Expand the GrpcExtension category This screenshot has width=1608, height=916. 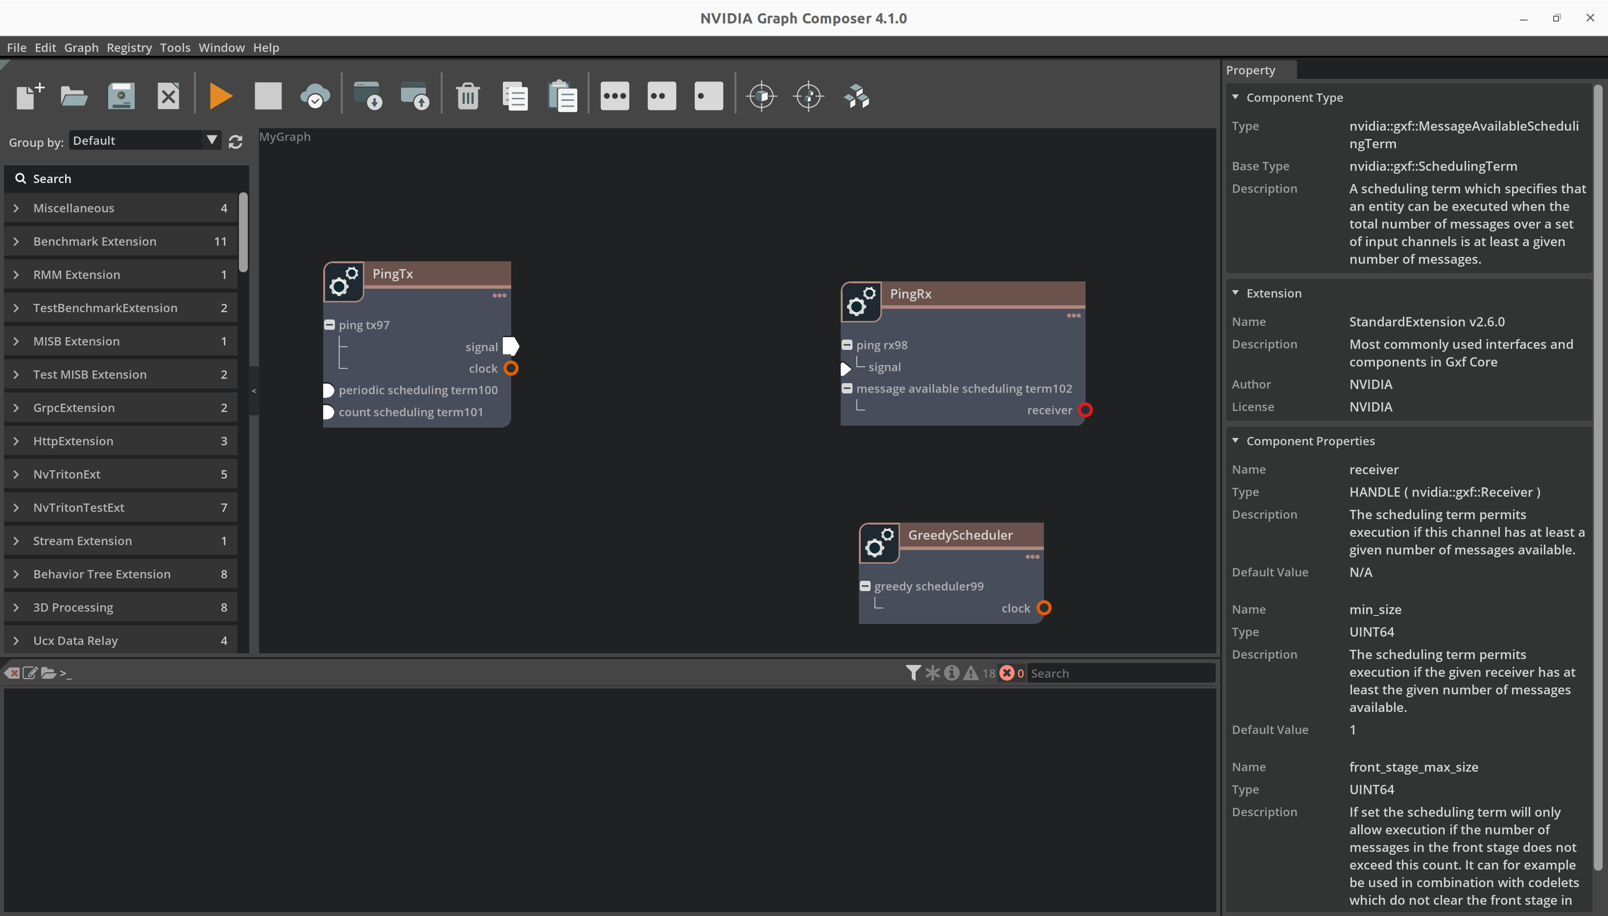tap(16, 408)
